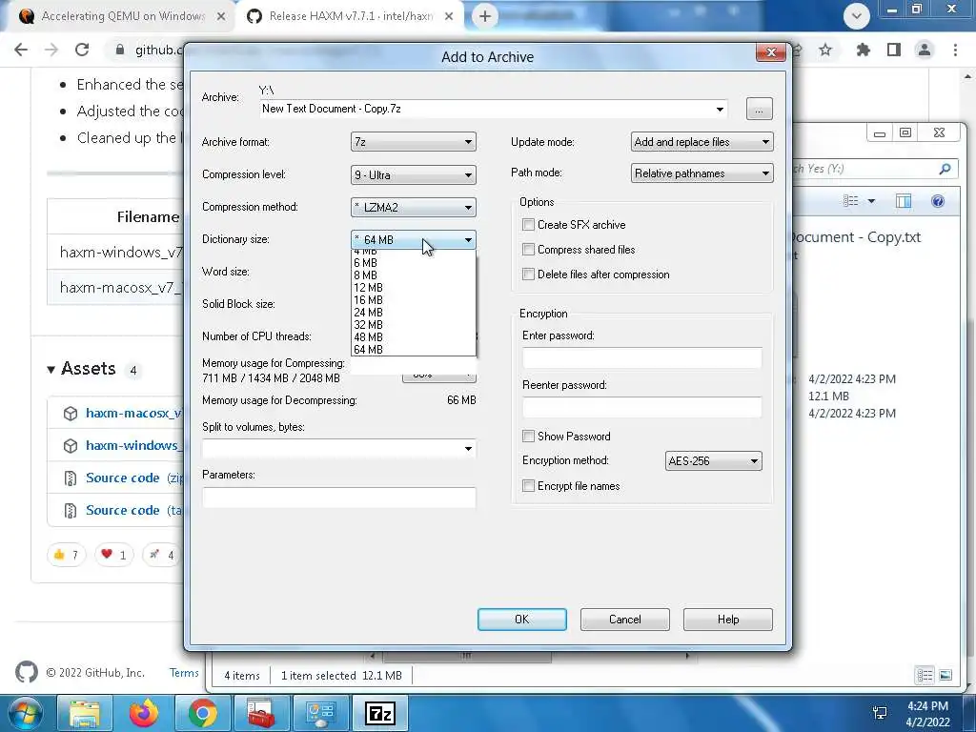976x732 pixels.
Task: Open the Update mode dropdown
Action: click(x=701, y=142)
